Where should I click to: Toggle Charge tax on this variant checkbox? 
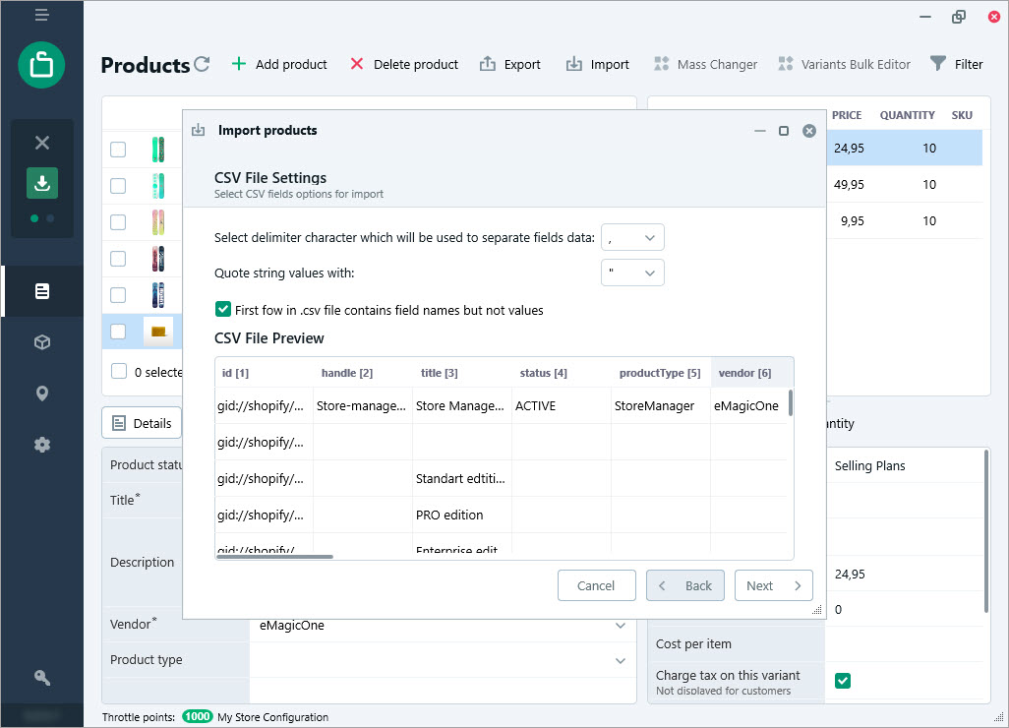pos(843,681)
